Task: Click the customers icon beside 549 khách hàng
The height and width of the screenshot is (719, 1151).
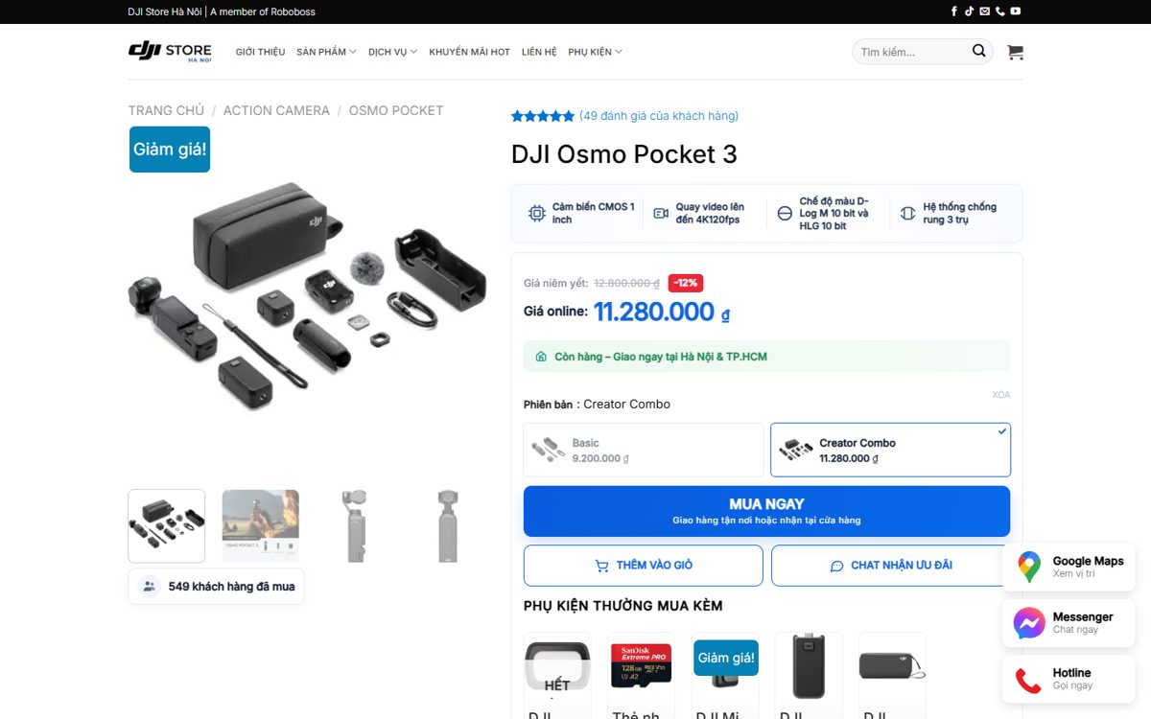Action: tap(149, 587)
